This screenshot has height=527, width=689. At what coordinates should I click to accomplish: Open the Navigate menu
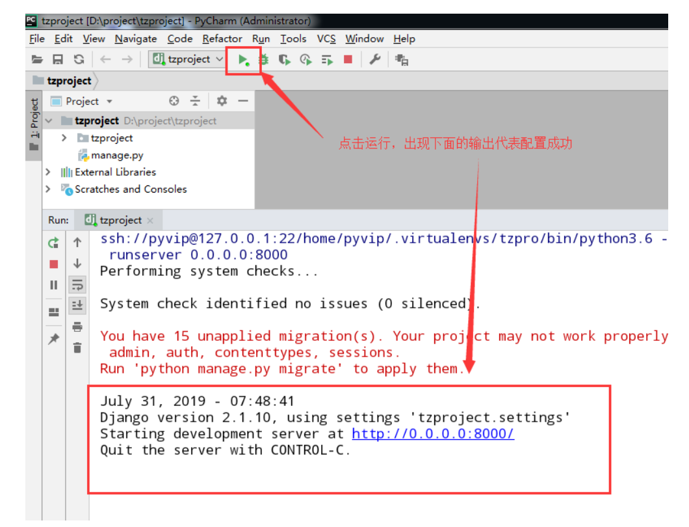coord(136,38)
